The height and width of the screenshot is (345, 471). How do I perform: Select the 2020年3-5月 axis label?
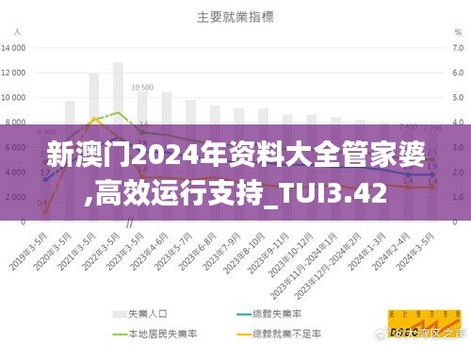click(x=53, y=252)
